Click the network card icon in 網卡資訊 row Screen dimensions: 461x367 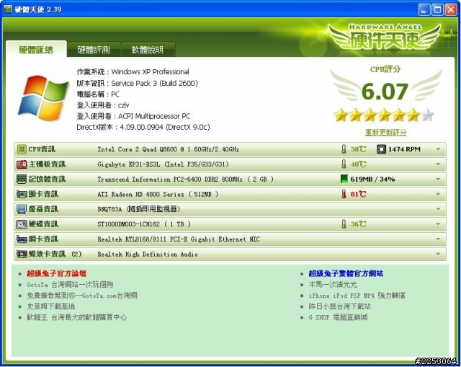22,239
